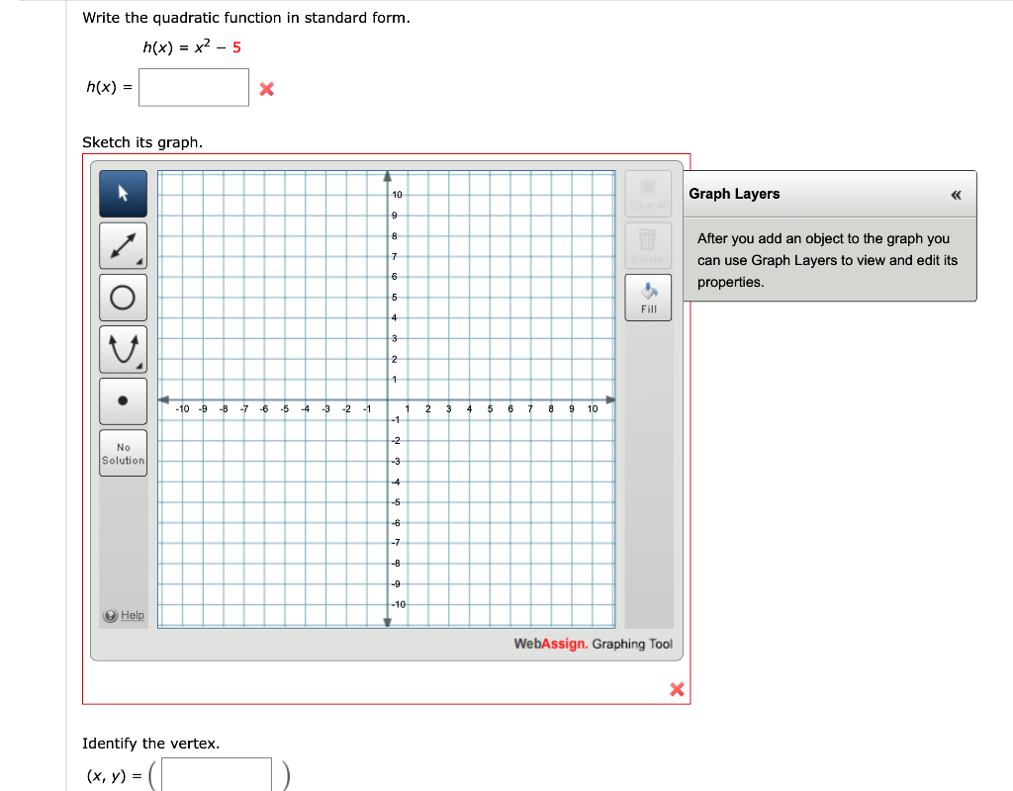Screen dimensions: 1013x791
Task: Click the Fill bucket tool
Action: (648, 297)
